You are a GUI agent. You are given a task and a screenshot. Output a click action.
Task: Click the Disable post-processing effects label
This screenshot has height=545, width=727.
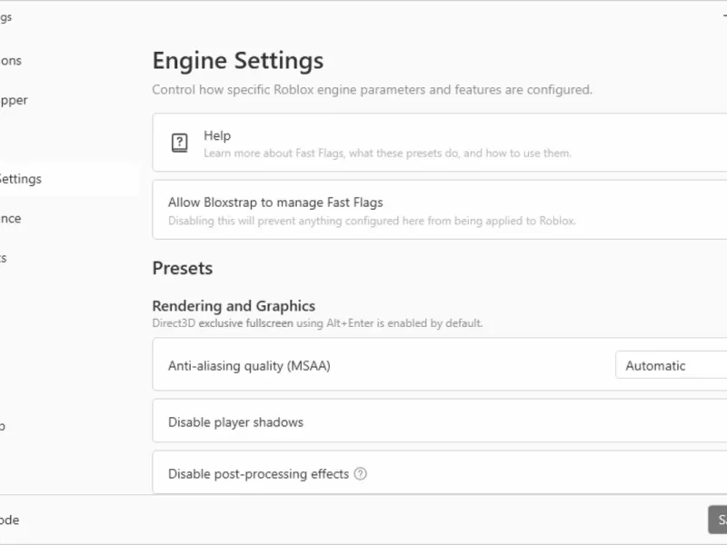tap(258, 474)
